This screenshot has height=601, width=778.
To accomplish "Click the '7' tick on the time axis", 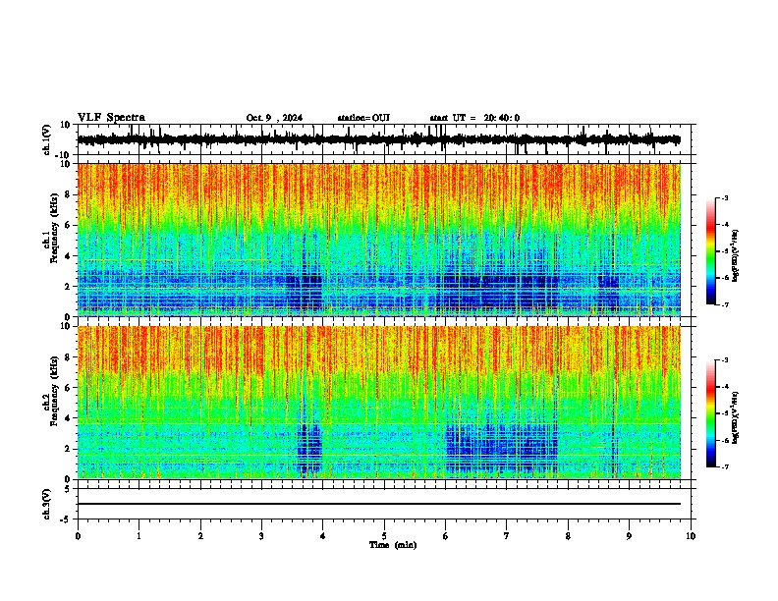I will click(x=507, y=536).
